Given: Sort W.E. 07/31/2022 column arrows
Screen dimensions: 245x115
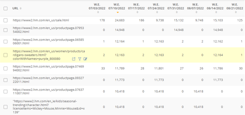Looking at the screenshot, I should tap(177, 12).
